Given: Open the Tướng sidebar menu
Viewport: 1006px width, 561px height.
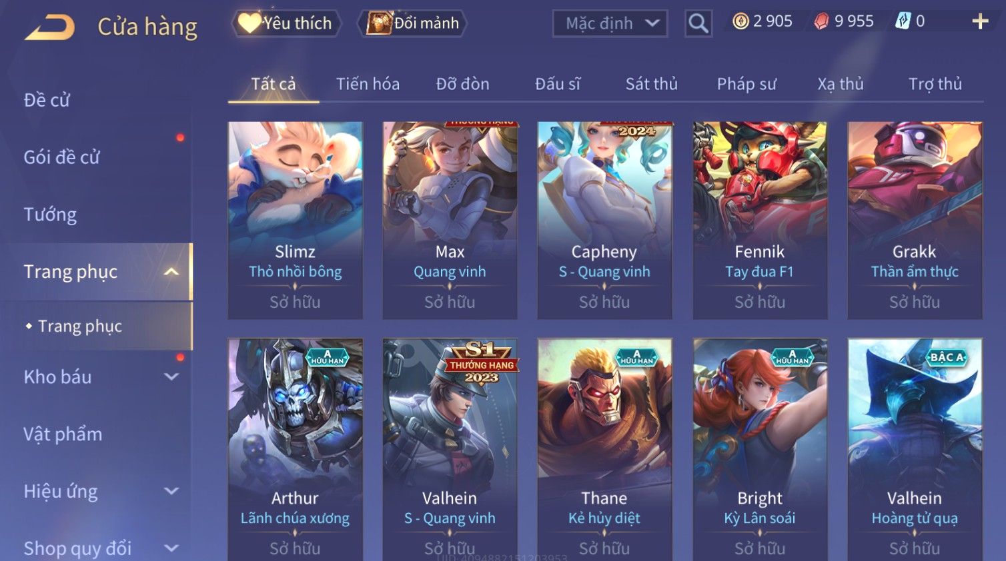Looking at the screenshot, I should point(50,215).
